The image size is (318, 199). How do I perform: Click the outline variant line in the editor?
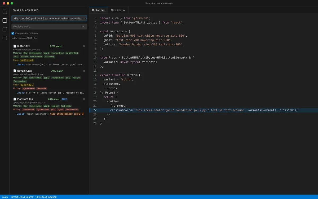(x=144, y=44)
